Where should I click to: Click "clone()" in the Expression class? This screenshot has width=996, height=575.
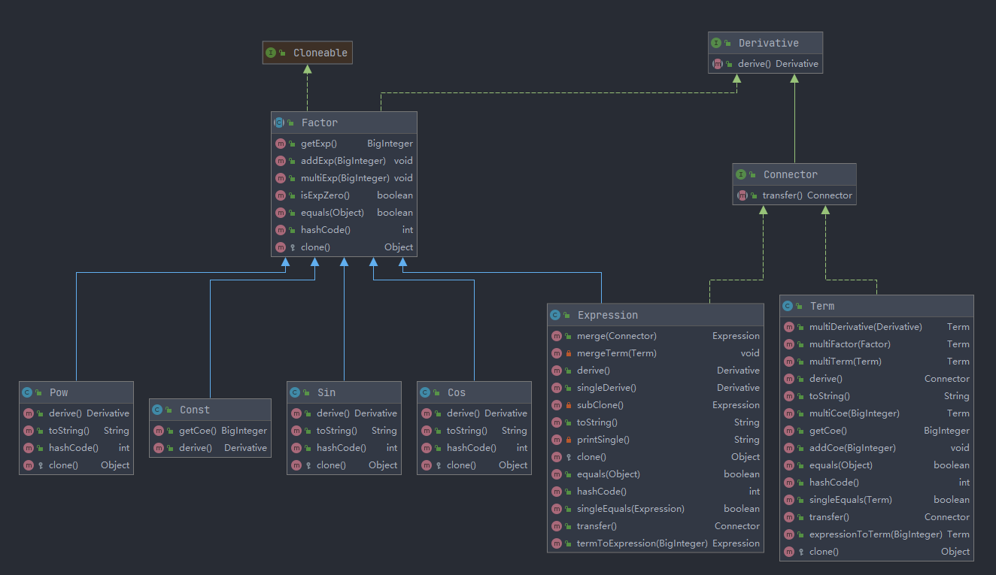point(591,457)
